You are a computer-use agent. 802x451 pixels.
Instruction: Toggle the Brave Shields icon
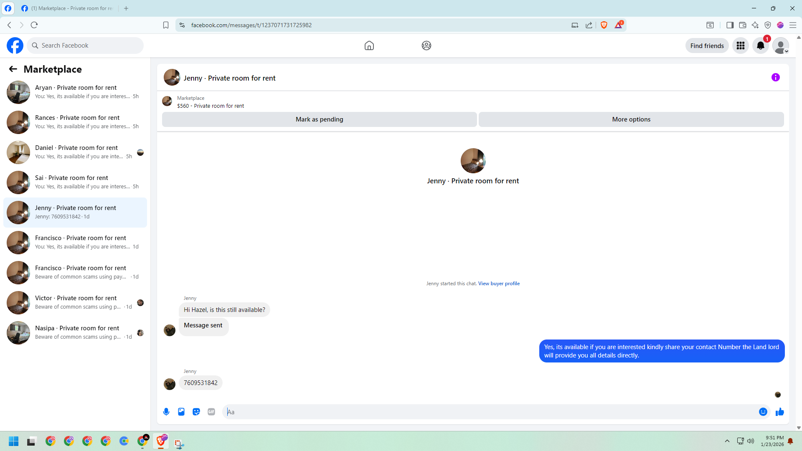pyautogui.click(x=604, y=25)
